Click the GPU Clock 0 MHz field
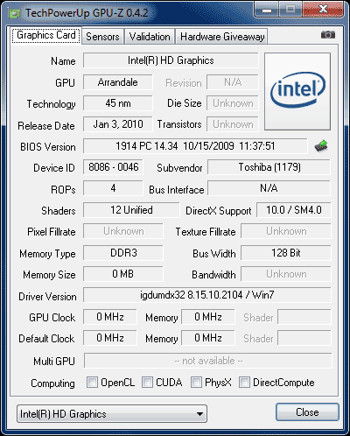The image size is (350, 436). [110, 317]
